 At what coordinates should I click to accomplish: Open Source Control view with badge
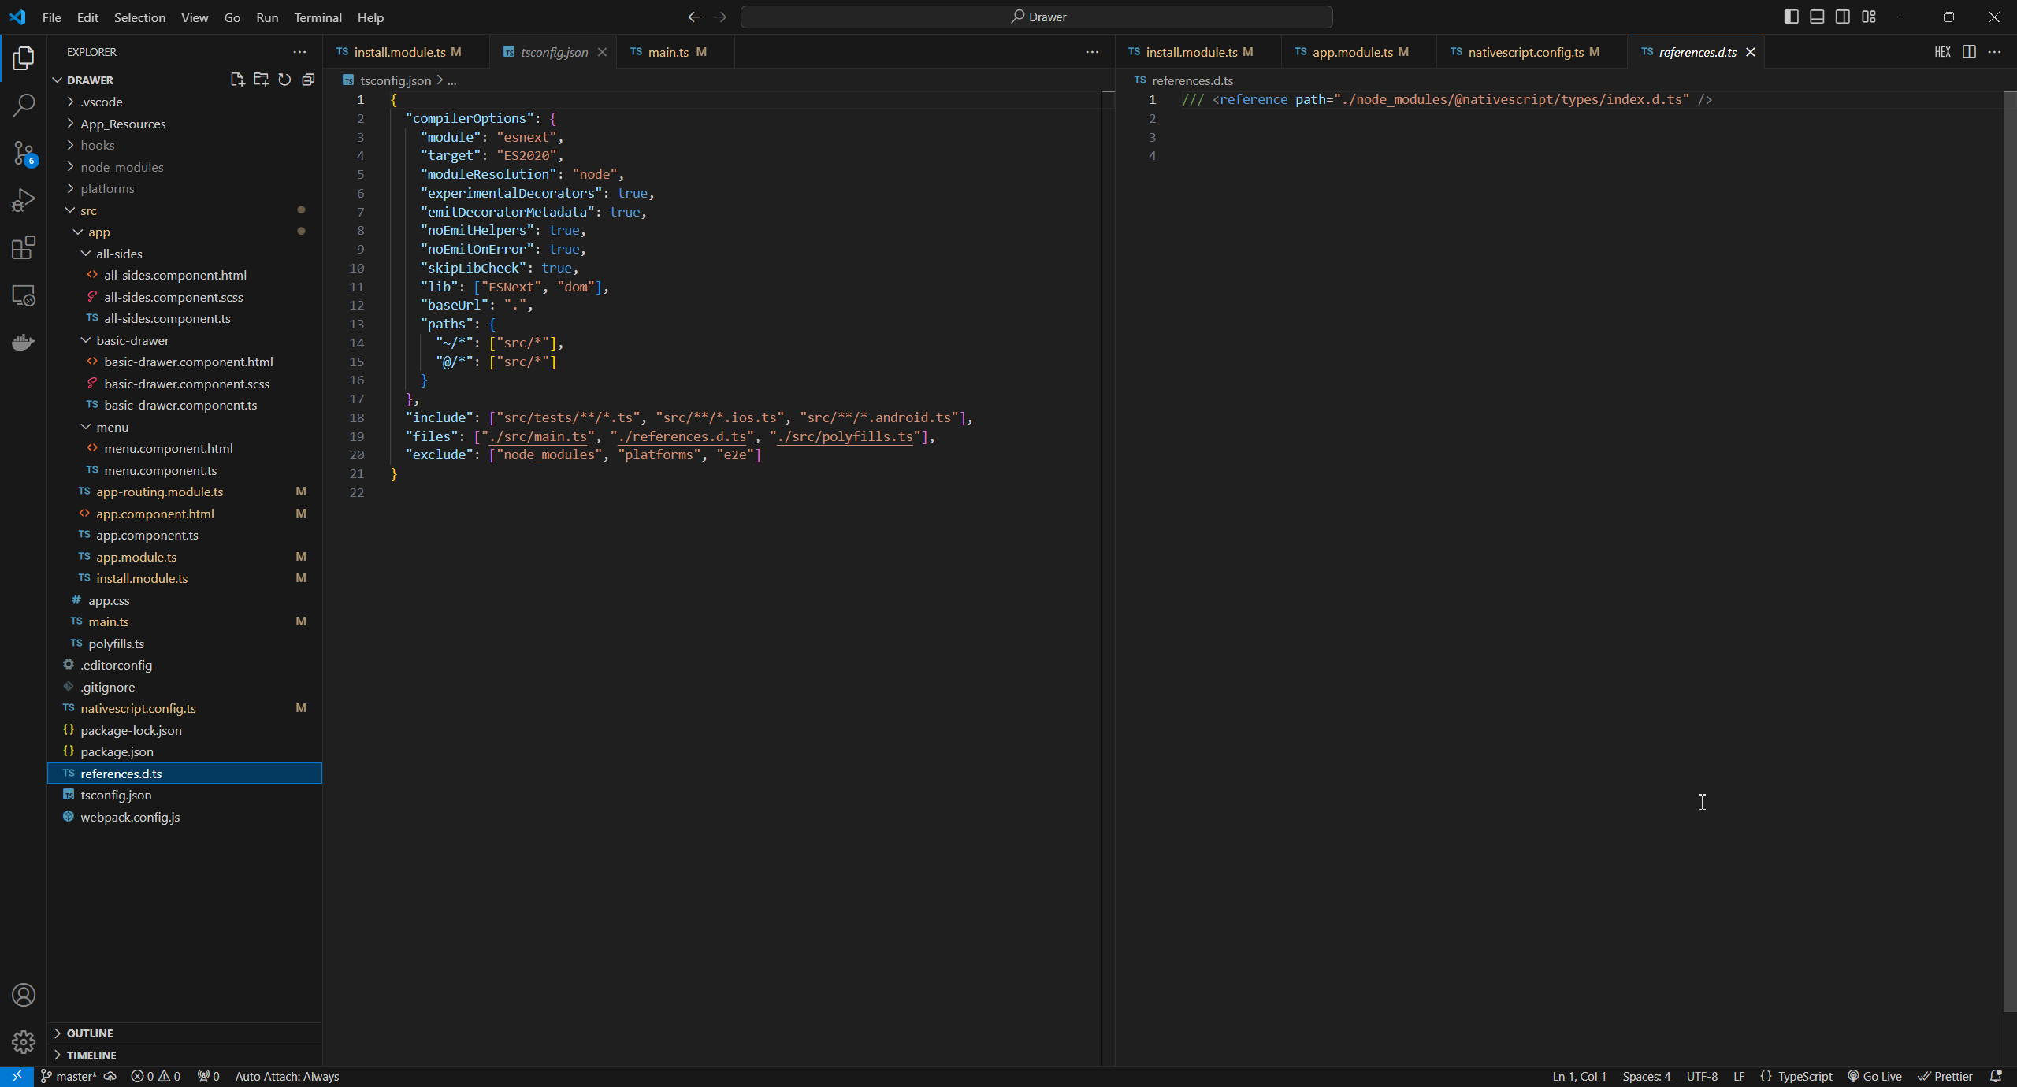point(24,153)
